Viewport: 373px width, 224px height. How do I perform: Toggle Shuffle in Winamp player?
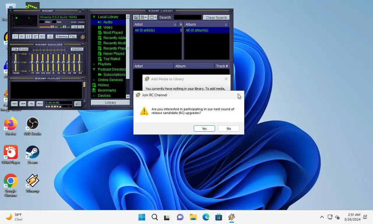[62, 37]
